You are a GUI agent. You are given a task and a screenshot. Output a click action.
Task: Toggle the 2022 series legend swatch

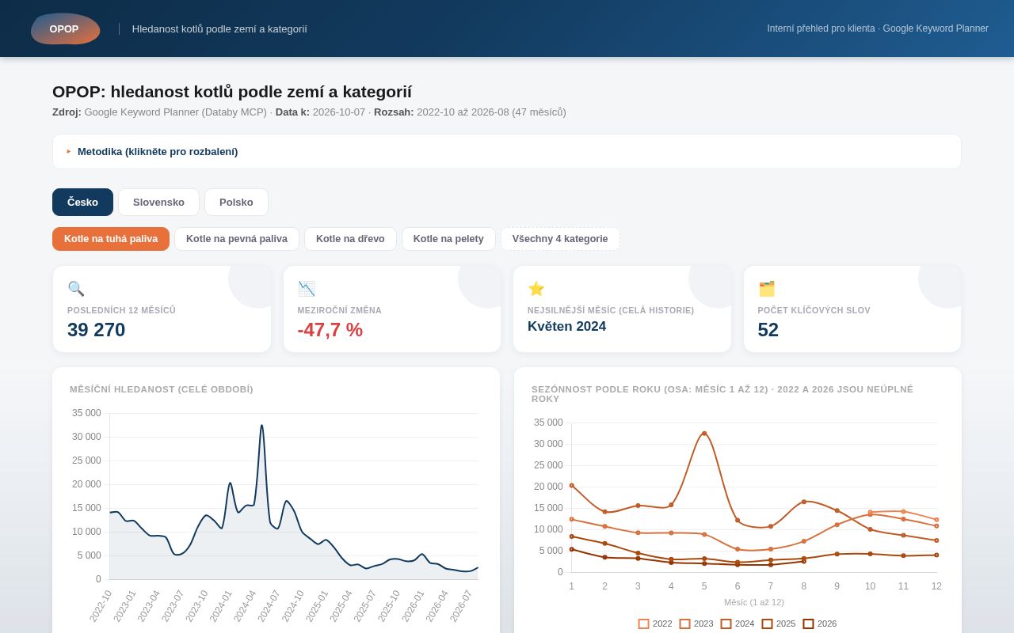pos(644,624)
